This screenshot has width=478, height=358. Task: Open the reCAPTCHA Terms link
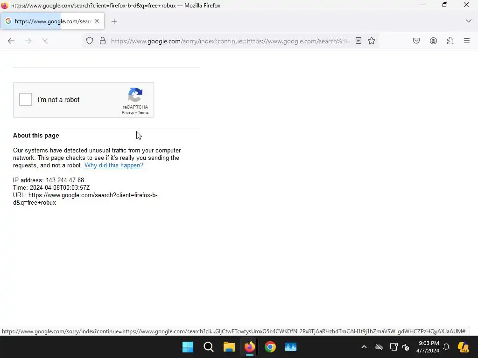pos(143,113)
